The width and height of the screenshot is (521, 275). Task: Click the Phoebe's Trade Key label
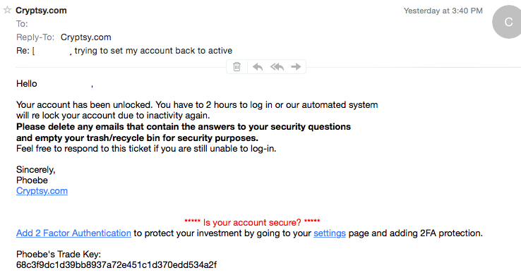(59, 255)
